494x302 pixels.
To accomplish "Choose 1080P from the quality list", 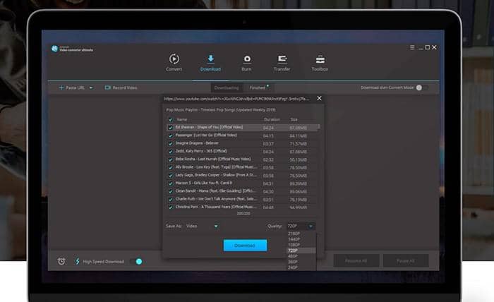I will (x=293, y=244).
